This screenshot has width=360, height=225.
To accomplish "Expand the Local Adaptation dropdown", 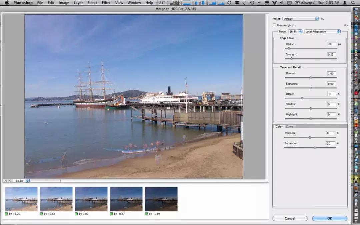I will click(322, 31).
